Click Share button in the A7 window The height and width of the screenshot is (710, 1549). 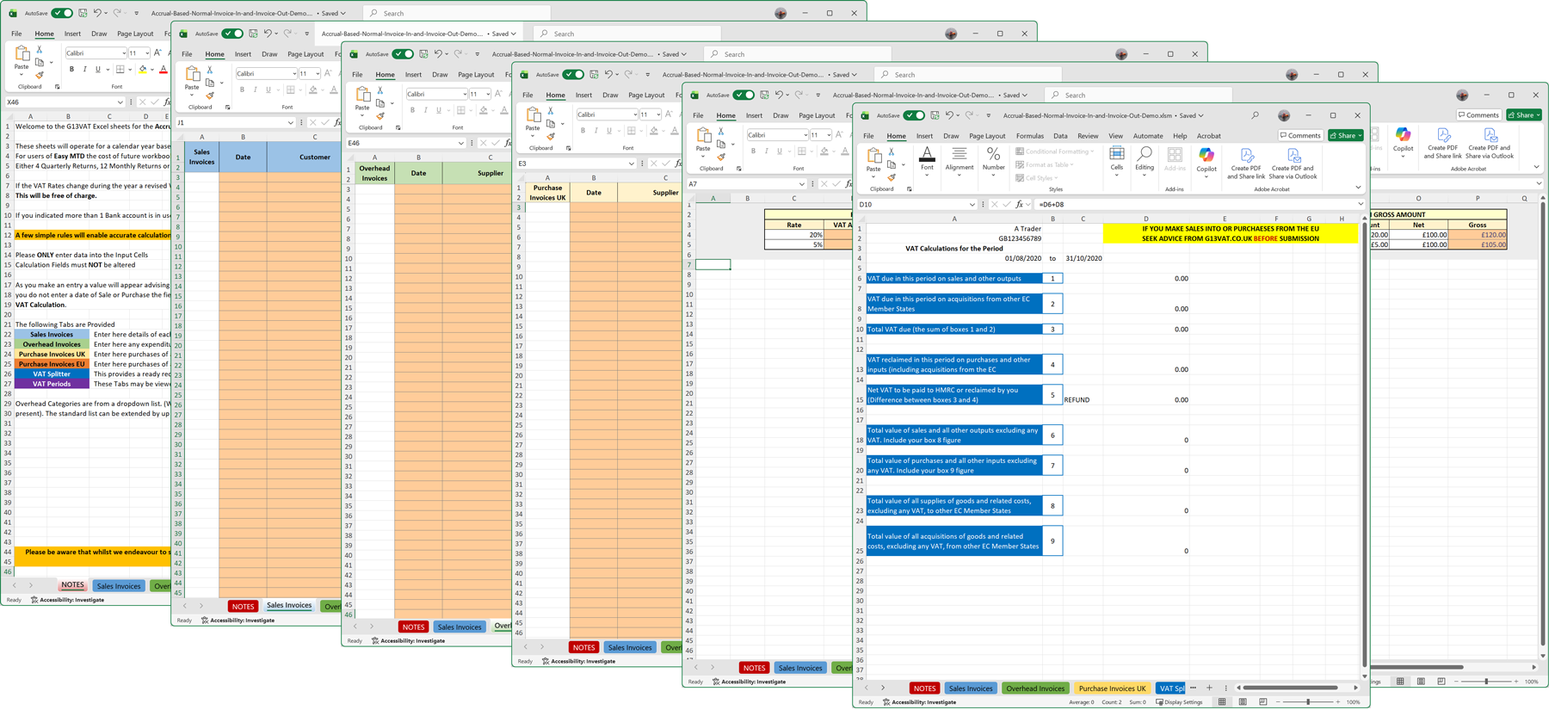coord(1524,114)
